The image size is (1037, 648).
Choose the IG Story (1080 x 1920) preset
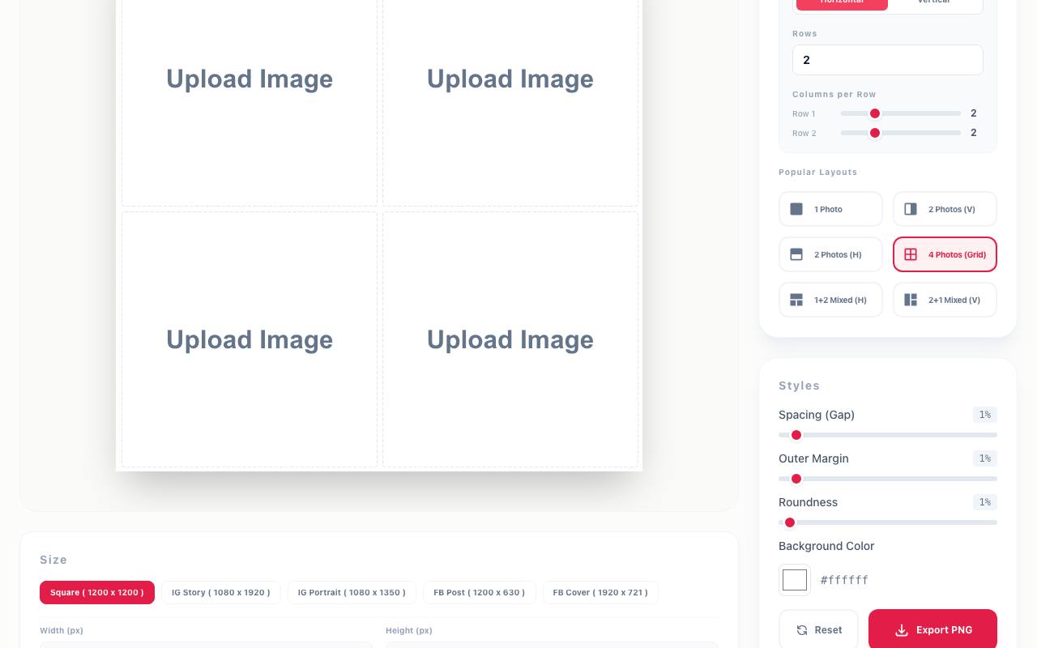tap(221, 592)
